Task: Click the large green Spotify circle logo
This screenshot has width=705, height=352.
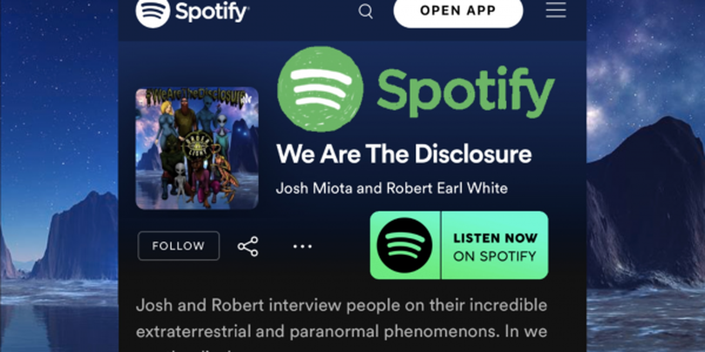Action: tap(320, 89)
